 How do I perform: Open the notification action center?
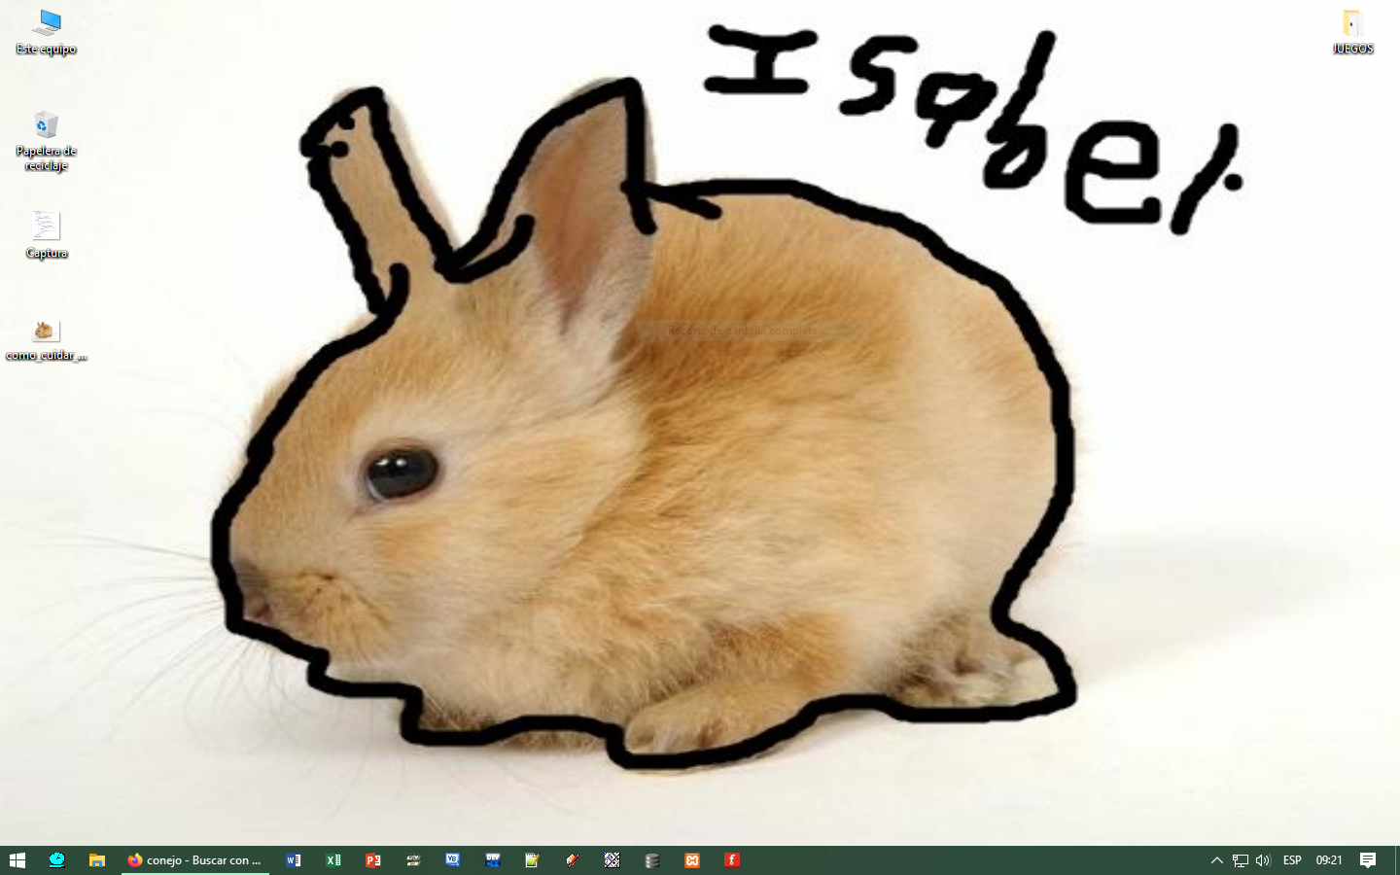(x=1368, y=860)
